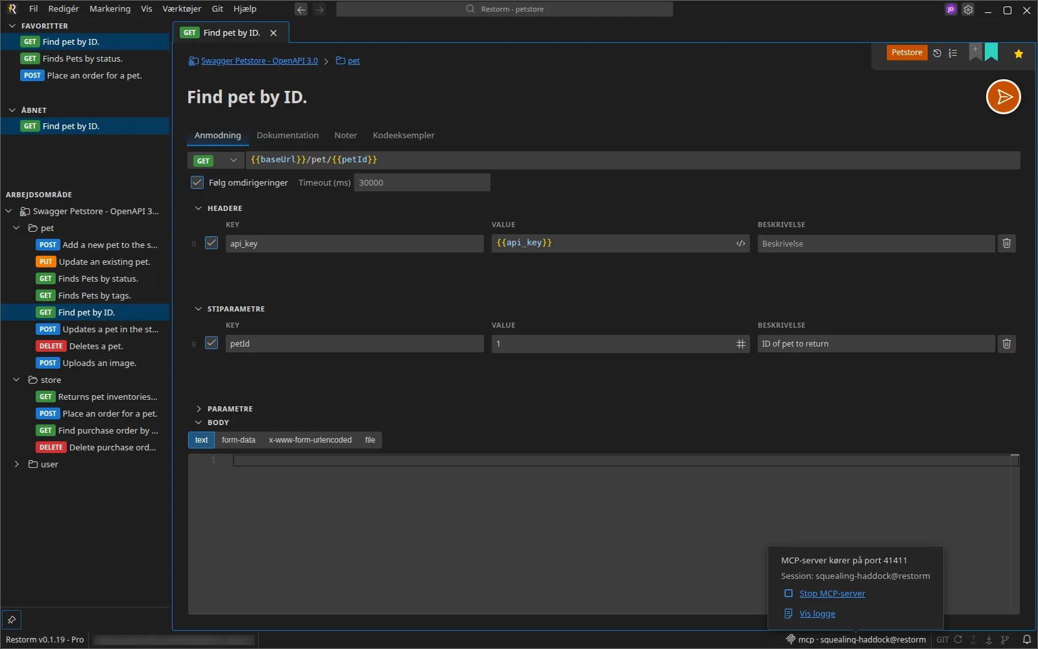Click the Git branch icon in status bar

[x=1005, y=639]
